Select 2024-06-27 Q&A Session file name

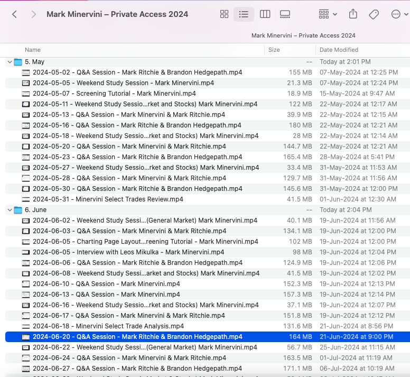(137, 369)
